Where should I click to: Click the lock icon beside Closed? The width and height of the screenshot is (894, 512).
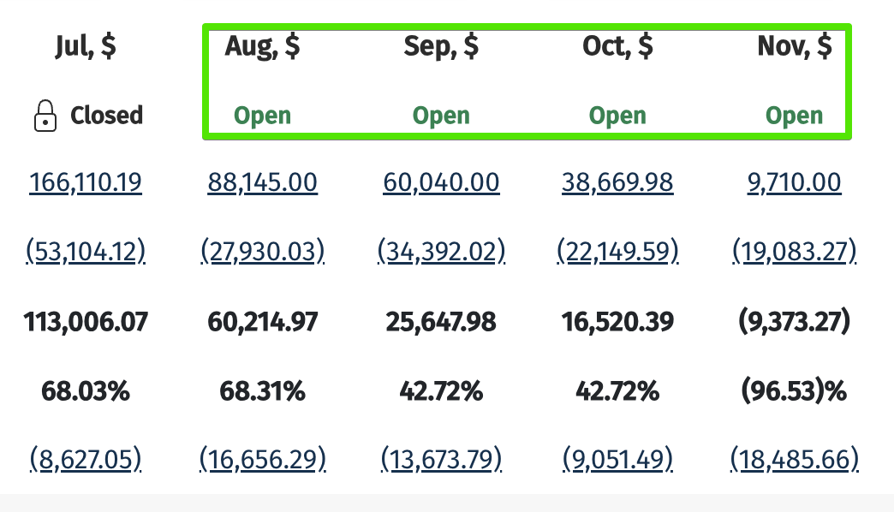pos(45,116)
